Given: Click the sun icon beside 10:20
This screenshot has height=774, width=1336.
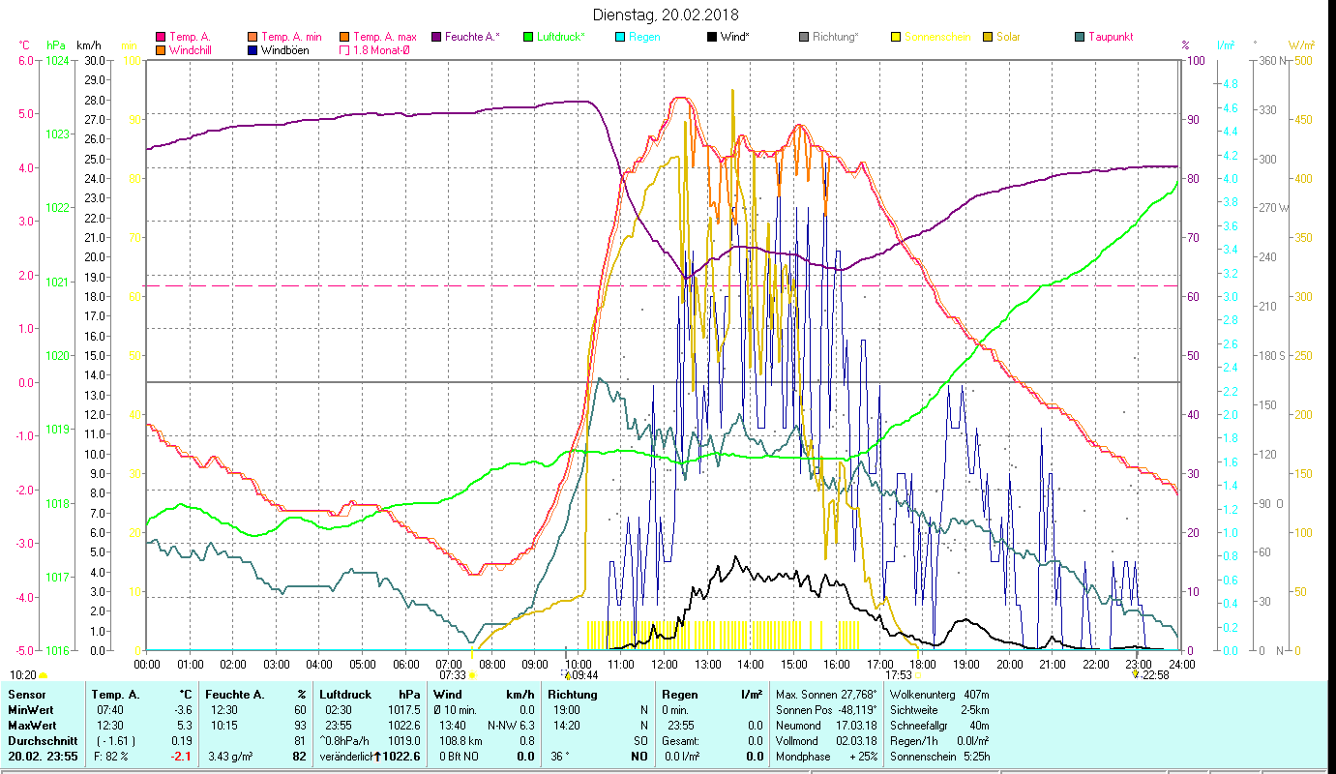Looking at the screenshot, I should click(43, 675).
